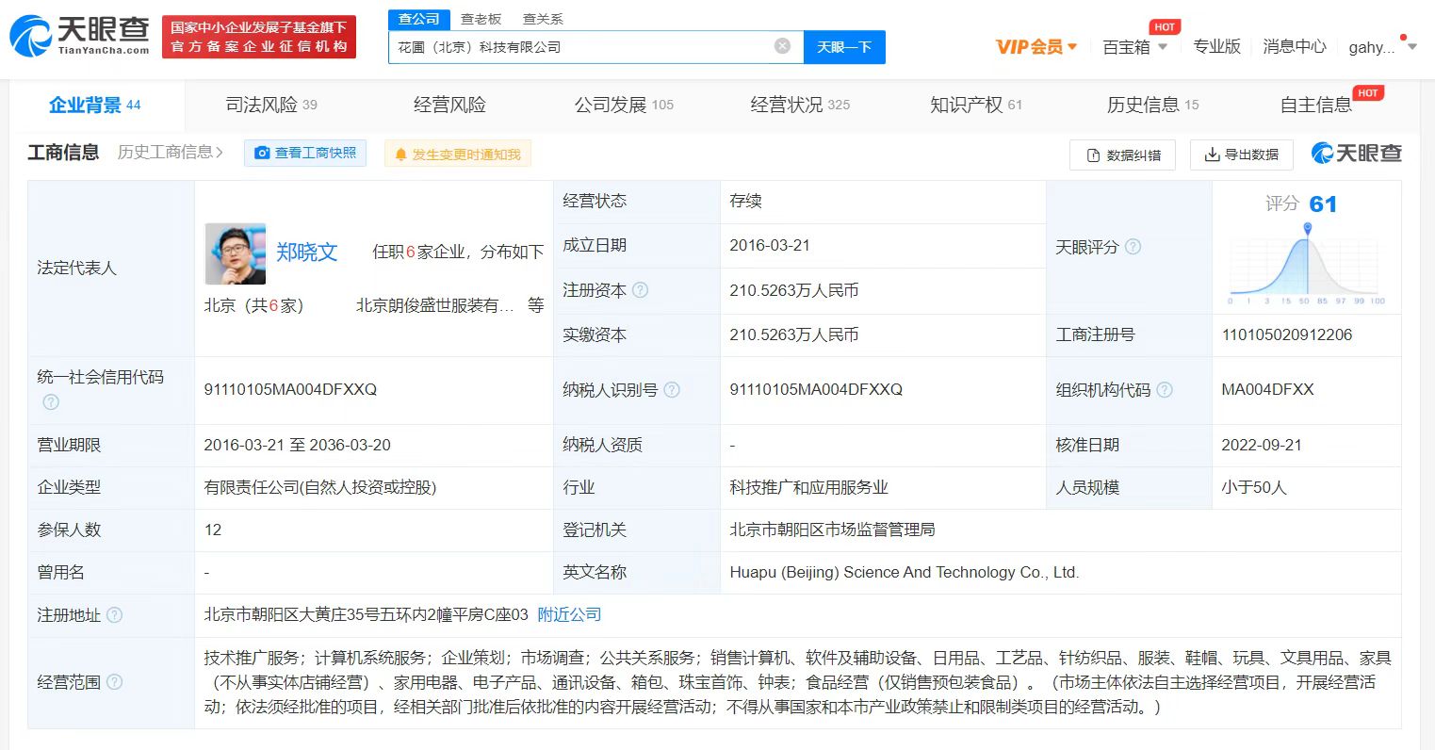The image size is (1435, 750).
Task: Click the help icon next to 注册地址
Action: point(114,615)
